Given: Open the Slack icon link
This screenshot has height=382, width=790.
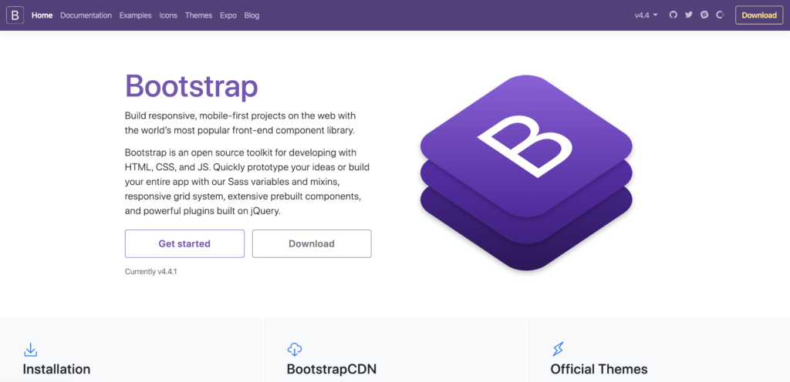Looking at the screenshot, I should pyautogui.click(x=704, y=15).
